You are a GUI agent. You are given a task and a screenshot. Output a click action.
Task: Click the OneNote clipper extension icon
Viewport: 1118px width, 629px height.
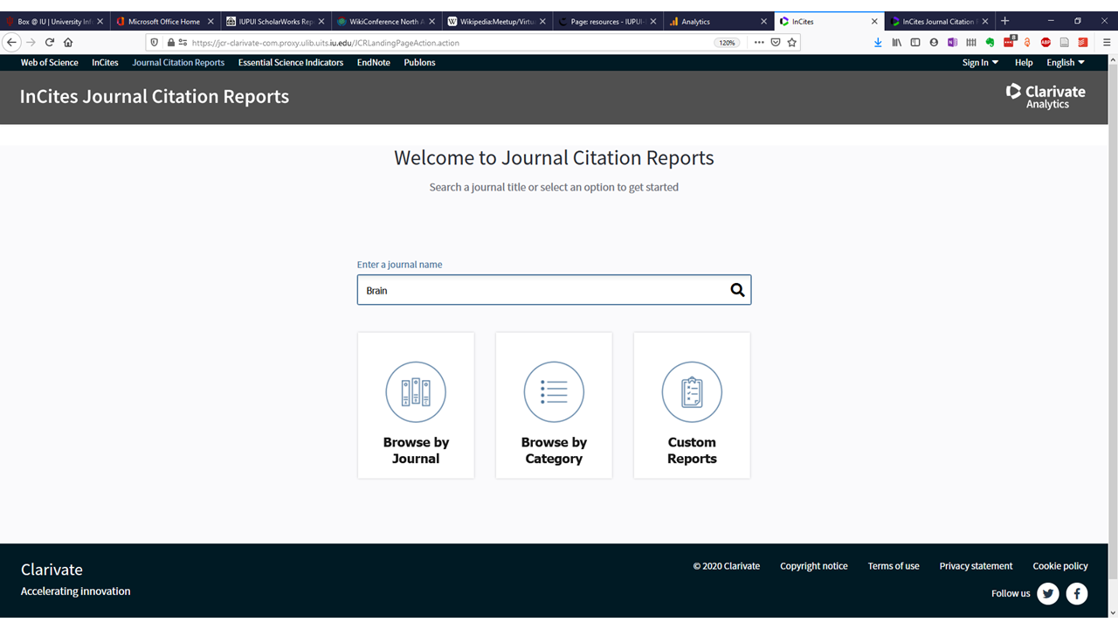coord(952,42)
